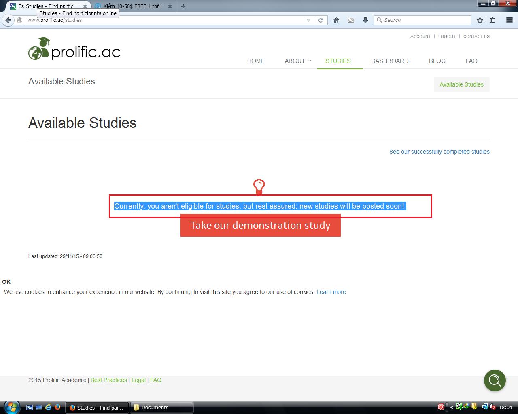Click the muted volume tray icon
Image resolution: width=518 pixels, height=414 pixels.
click(x=492, y=407)
